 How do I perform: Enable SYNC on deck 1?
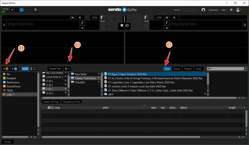(95, 17)
